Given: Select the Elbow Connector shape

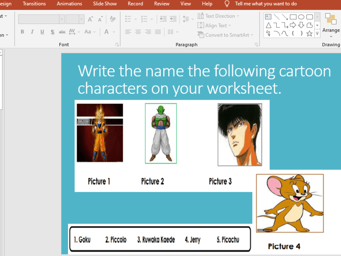Looking at the screenshot, I should (x=277, y=25).
